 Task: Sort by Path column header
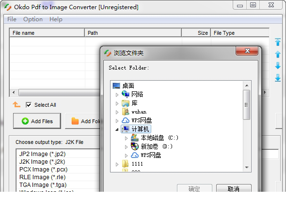click(133, 33)
